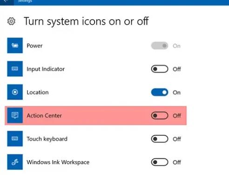
Task: Click the Location target icon tile
Action: click(x=15, y=92)
